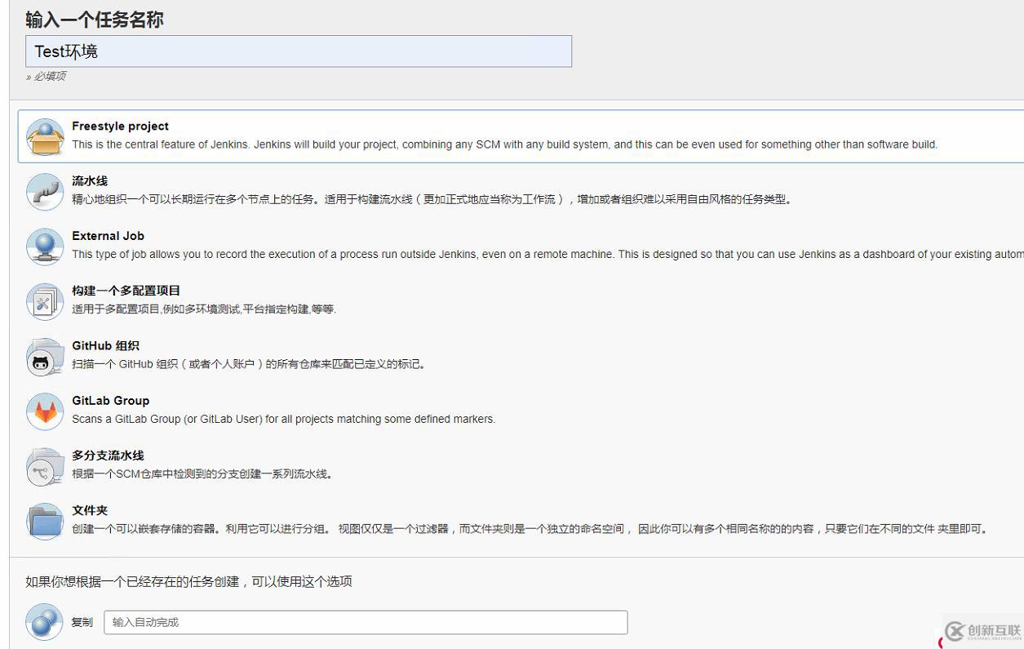Click the 必填项 required hint
1024x649 pixels.
[46, 76]
